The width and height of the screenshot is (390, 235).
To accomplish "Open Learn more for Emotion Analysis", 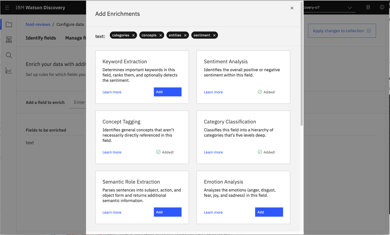I will pyautogui.click(x=213, y=212).
